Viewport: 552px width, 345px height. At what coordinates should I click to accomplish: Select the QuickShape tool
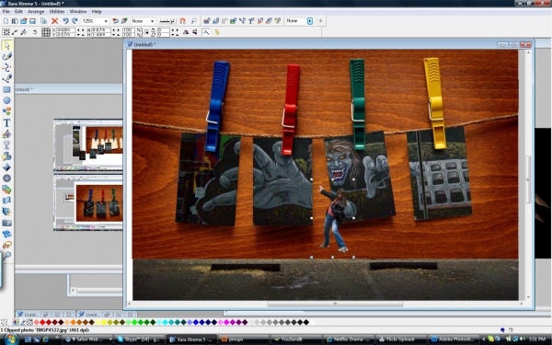pyautogui.click(x=6, y=111)
